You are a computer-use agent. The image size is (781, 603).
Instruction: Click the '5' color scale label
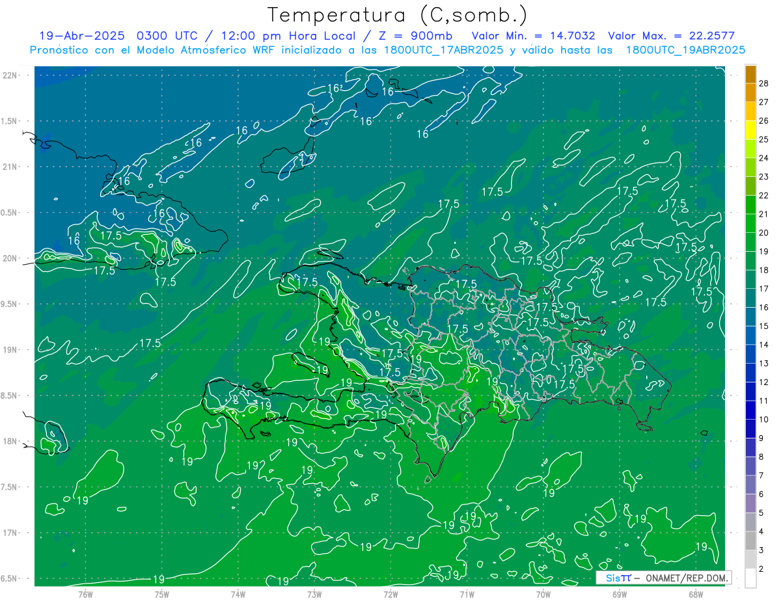pyautogui.click(x=762, y=513)
